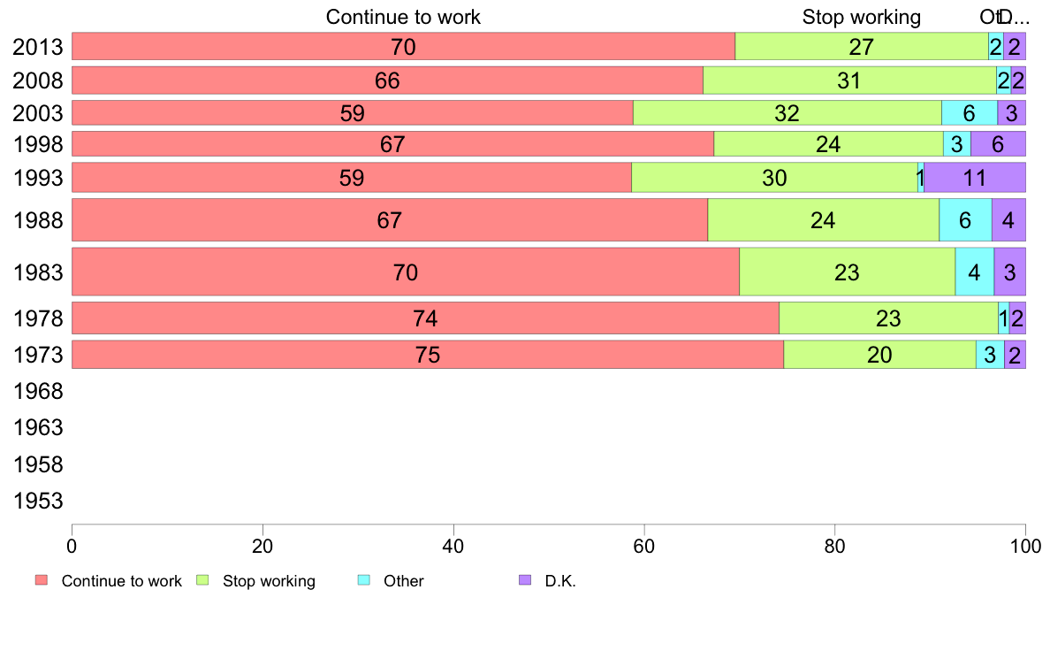Click the D.K. legend text label
The width and height of the screenshot is (1050, 651).
[560, 580]
